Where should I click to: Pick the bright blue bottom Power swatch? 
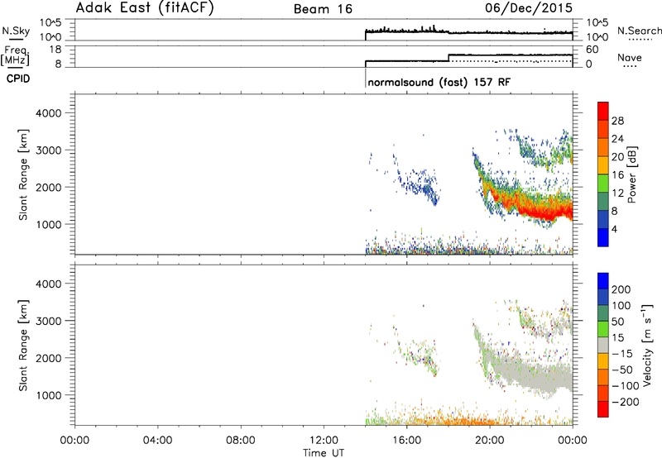click(x=603, y=237)
